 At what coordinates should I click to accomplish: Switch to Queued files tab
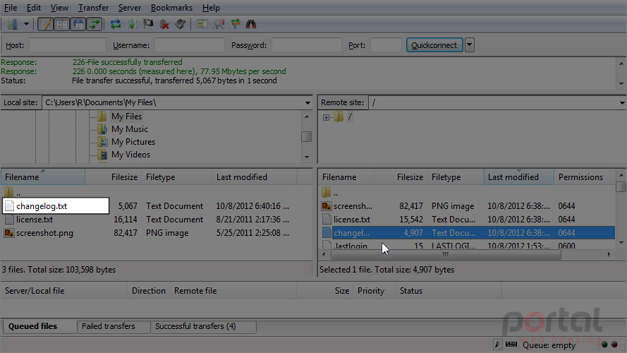point(39,326)
